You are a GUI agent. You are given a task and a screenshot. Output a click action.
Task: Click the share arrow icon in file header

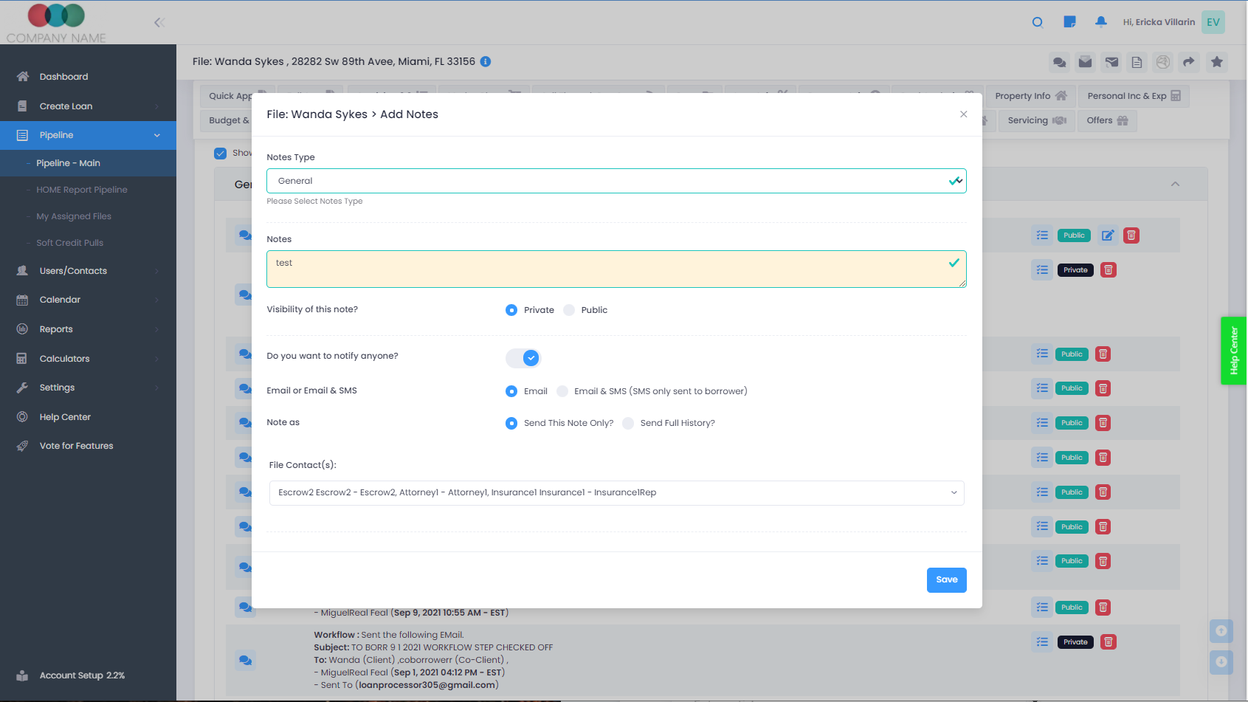point(1188,62)
